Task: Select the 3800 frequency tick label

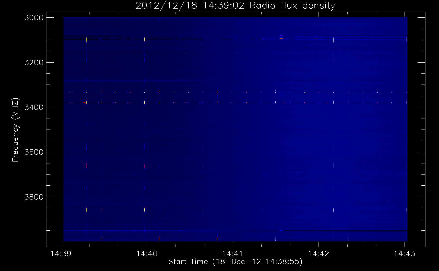Action: 34,197
